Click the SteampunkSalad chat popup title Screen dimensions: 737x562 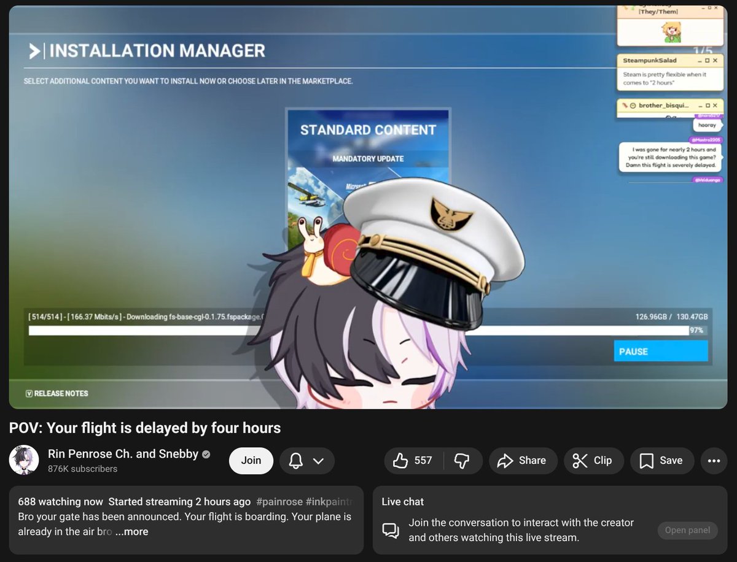click(649, 61)
